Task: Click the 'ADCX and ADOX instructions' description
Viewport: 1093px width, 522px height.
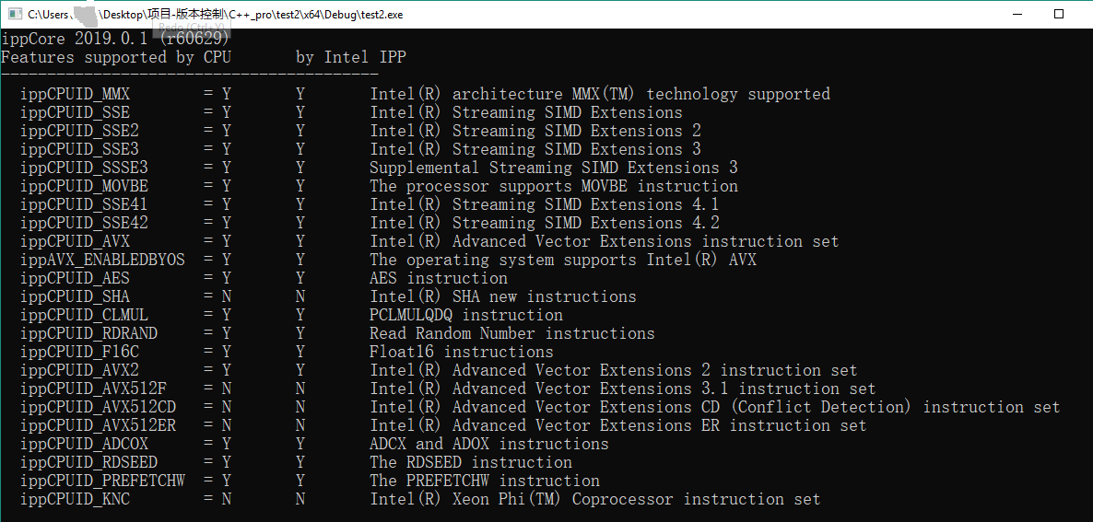Action: [488, 444]
